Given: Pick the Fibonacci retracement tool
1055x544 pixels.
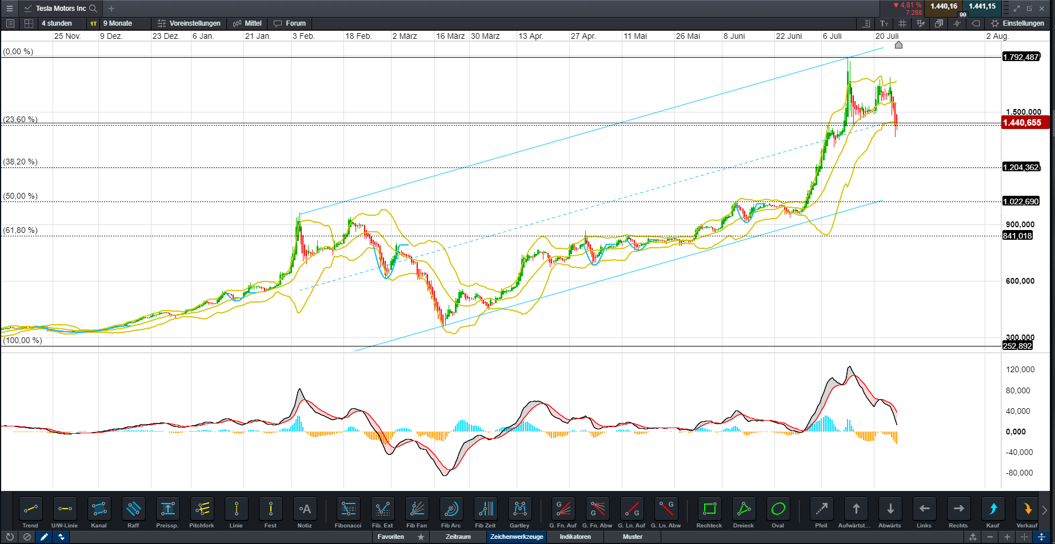Looking at the screenshot, I should (348, 509).
